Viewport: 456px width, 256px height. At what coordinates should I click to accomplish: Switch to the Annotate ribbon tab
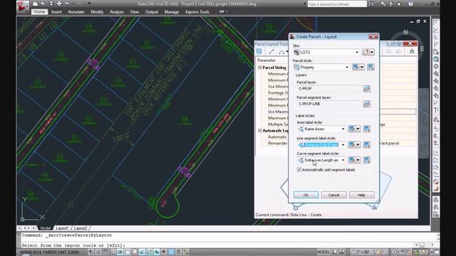76,12
